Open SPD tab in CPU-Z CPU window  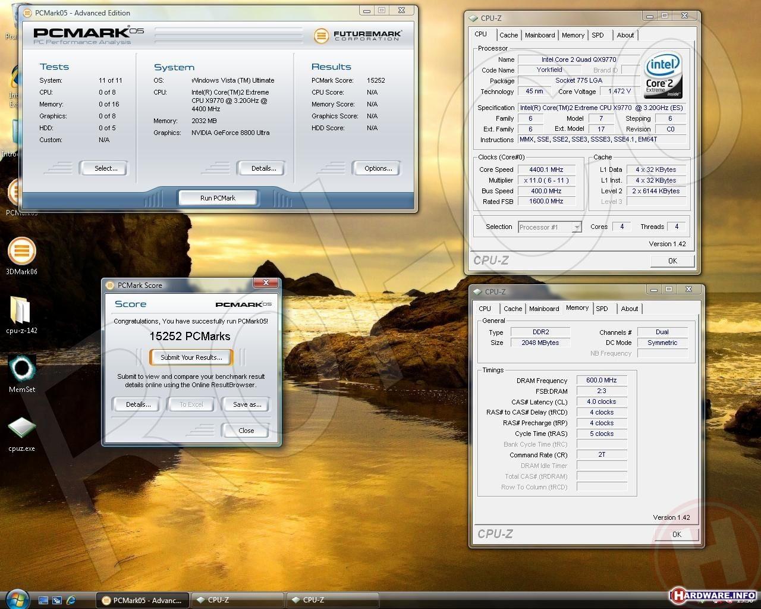598,35
